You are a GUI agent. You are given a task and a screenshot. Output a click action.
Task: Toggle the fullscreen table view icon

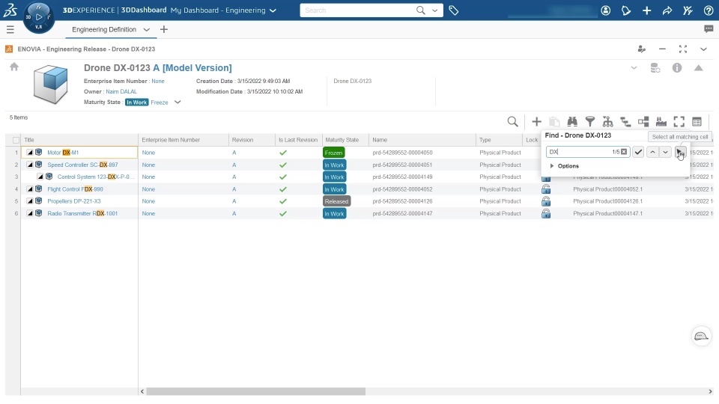[x=679, y=121]
